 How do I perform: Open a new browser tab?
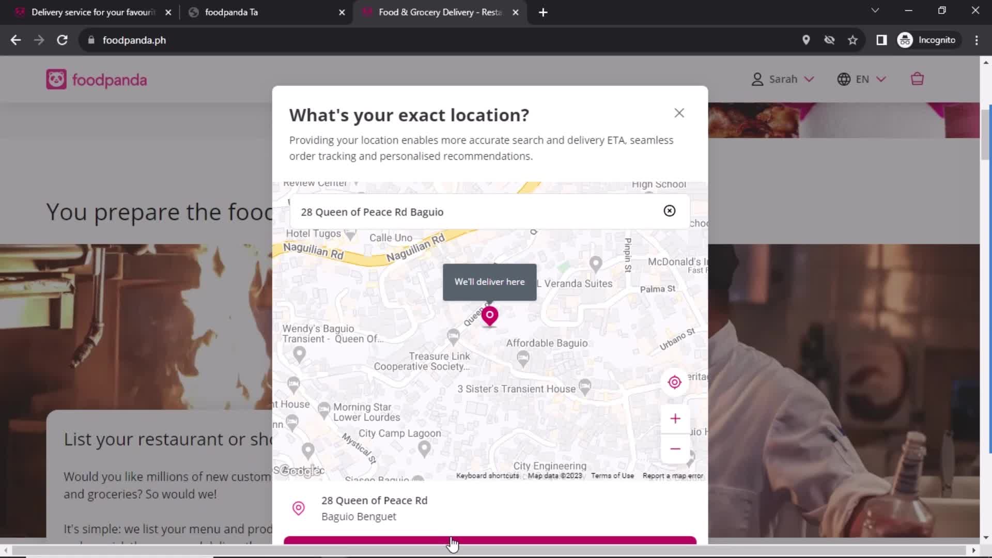(542, 12)
